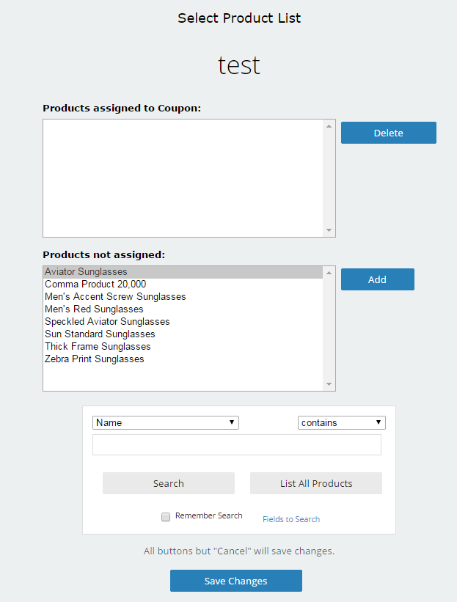Select Zebra Print Sunglasses
This screenshot has height=602, width=457.
pos(183,359)
